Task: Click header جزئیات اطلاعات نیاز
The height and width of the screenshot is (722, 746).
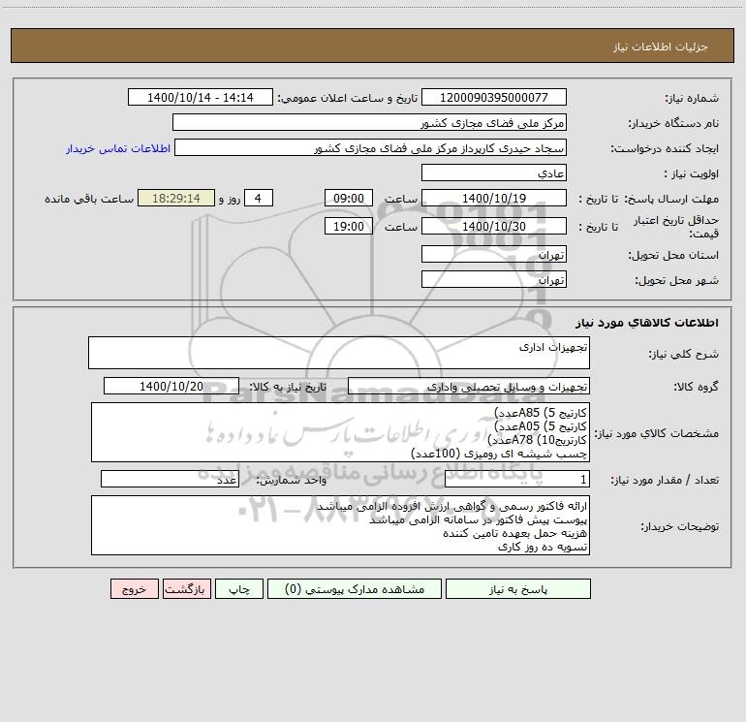Action: click(x=661, y=47)
